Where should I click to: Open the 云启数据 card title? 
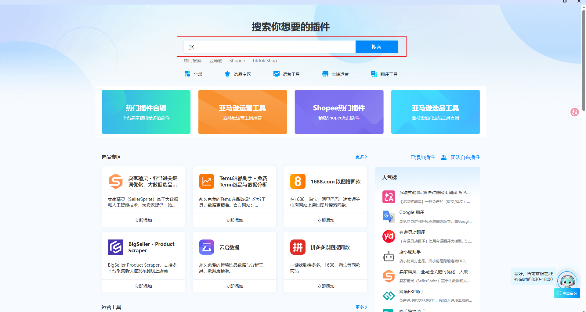tap(230, 247)
